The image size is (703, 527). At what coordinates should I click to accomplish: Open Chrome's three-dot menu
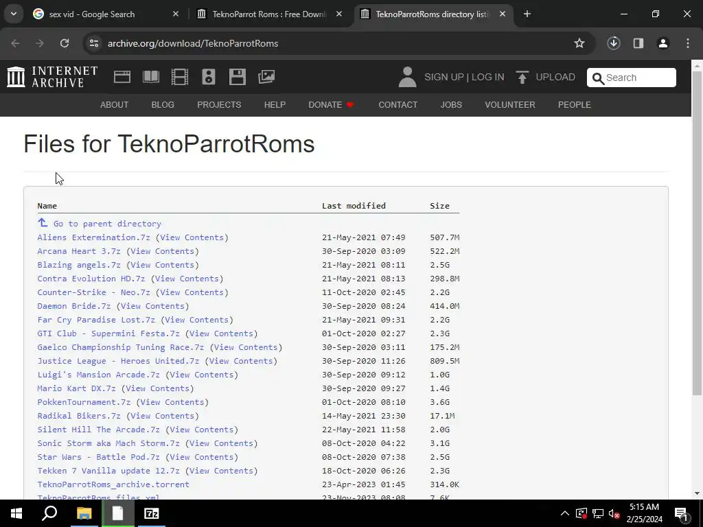point(688,43)
